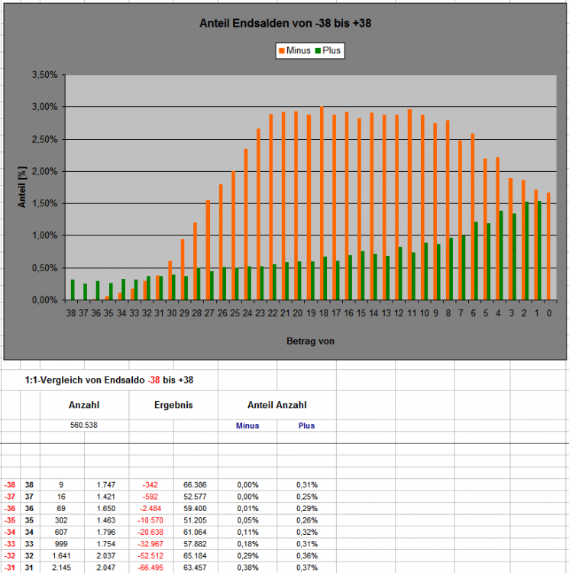The image size is (569, 573).
Task: Select the 'Plus' legend label in chart
Action: [331, 50]
